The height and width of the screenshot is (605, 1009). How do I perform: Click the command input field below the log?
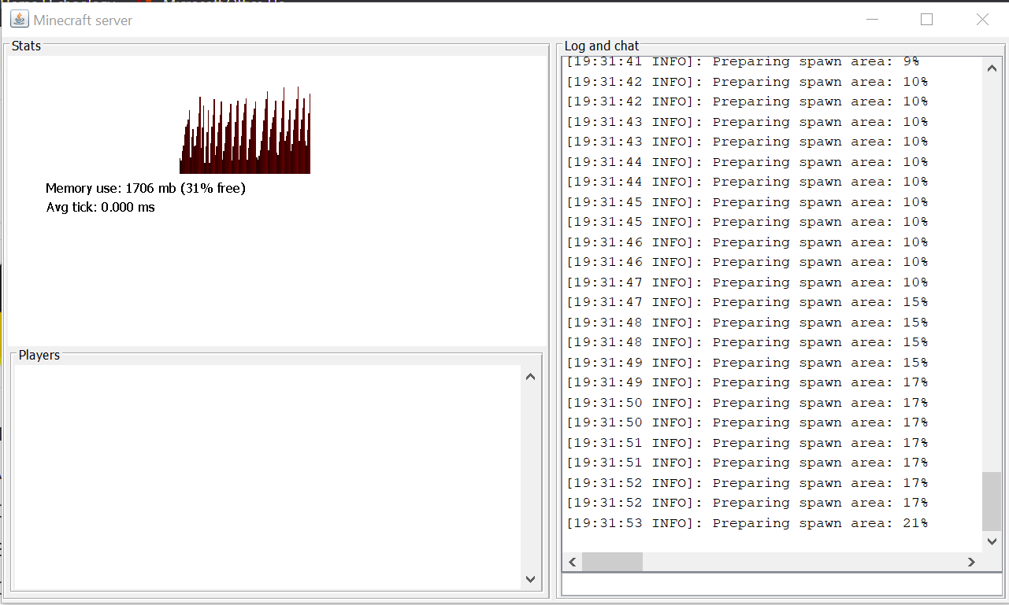781,585
